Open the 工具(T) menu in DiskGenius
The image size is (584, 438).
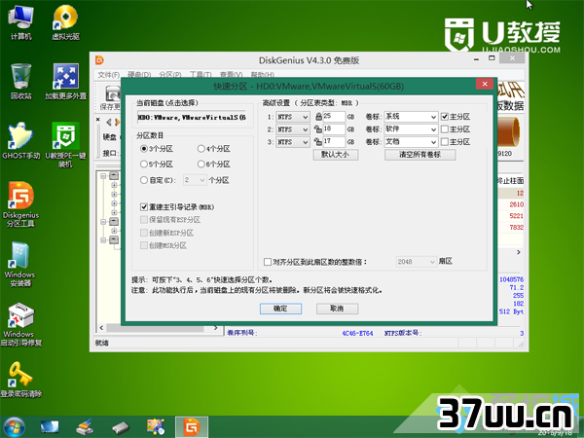(x=201, y=75)
